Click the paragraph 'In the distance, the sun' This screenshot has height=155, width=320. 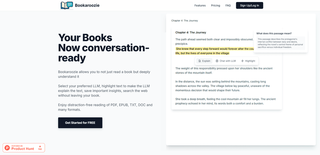coord(223,86)
